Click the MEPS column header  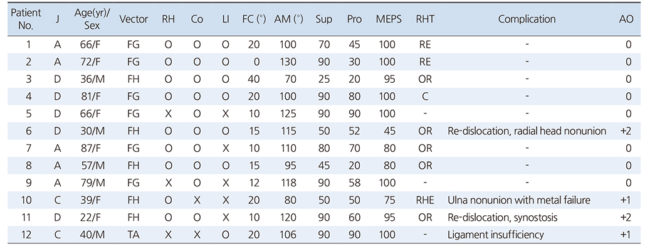386,20
